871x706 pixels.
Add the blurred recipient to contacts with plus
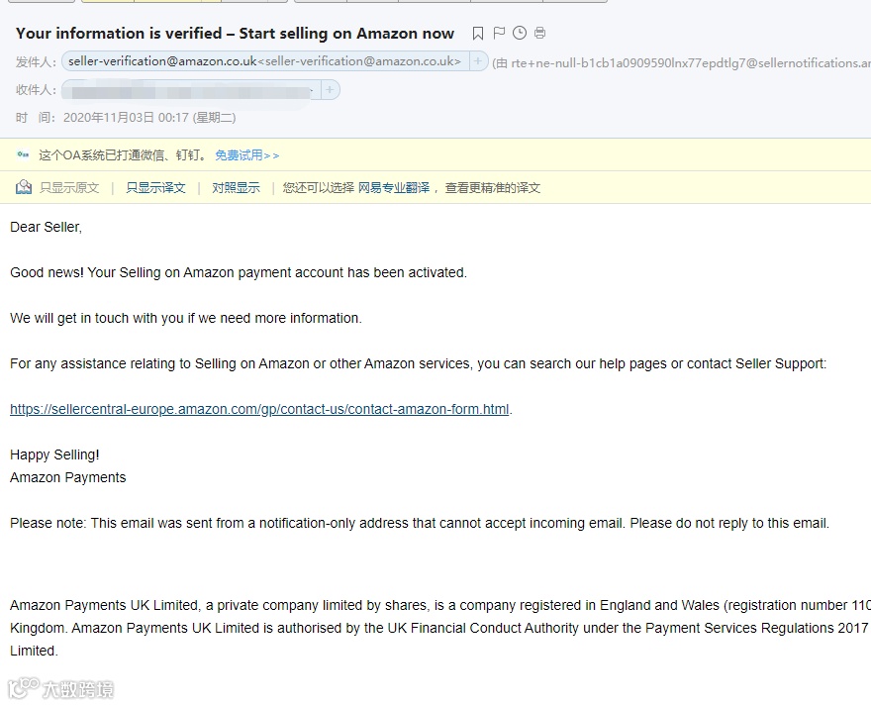(x=330, y=89)
